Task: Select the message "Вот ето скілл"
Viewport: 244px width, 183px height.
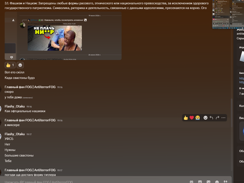Action: (x=15, y=72)
